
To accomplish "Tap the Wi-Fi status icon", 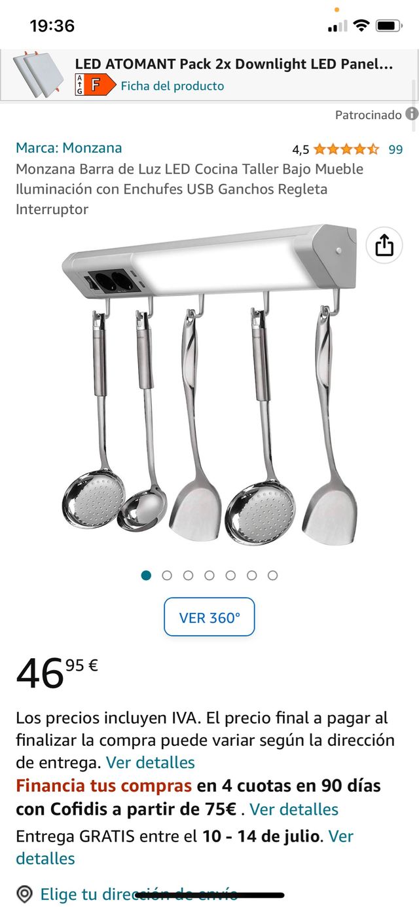I will pyautogui.click(x=361, y=26).
